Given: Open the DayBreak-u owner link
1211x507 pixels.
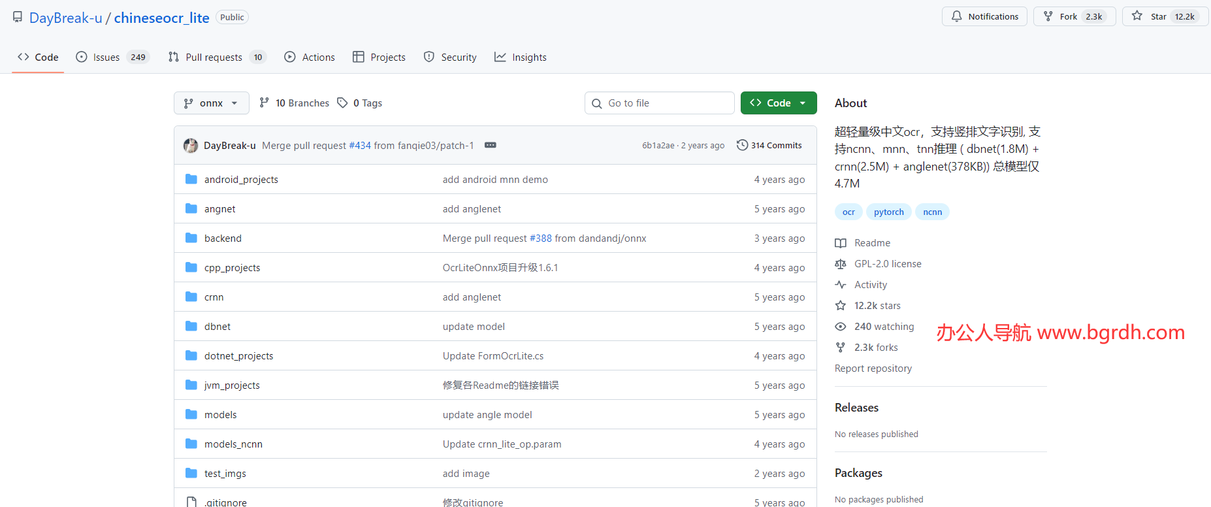Looking at the screenshot, I should (x=66, y=18).
